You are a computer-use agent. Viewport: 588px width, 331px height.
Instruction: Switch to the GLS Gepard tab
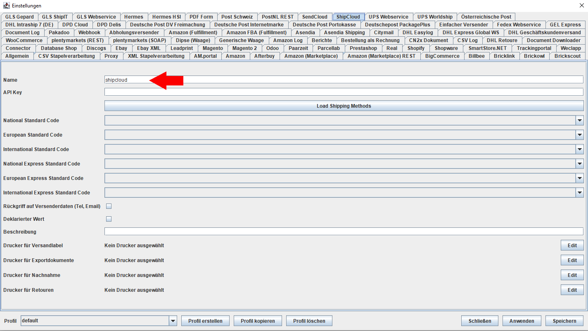20,17
